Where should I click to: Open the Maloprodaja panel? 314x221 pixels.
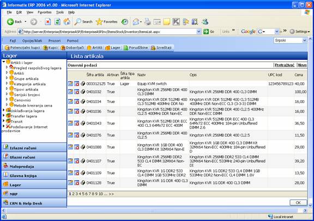click(34, 166)
